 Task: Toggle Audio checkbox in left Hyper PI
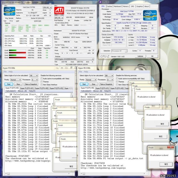(x=42, y=79)
